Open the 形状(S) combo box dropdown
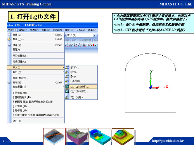The image size is (194, 145). (94, 35)
